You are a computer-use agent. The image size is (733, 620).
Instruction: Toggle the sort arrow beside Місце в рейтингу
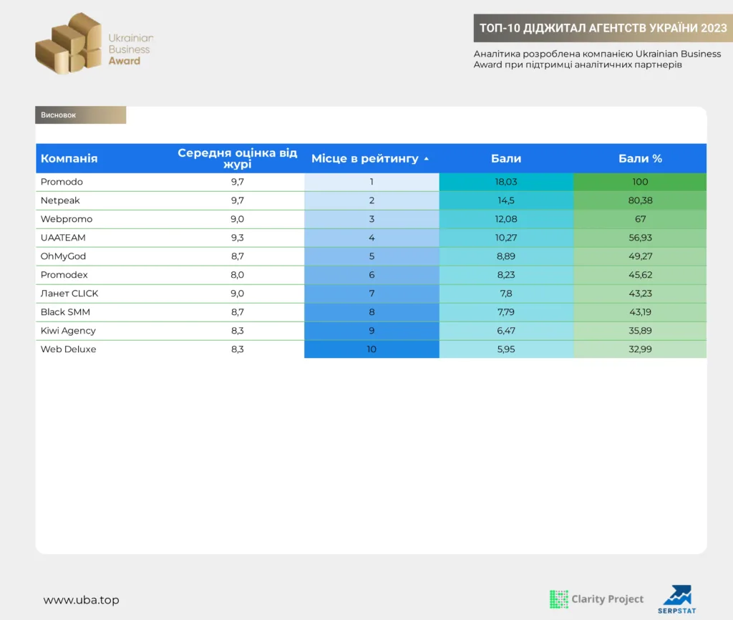click(427, 159)
